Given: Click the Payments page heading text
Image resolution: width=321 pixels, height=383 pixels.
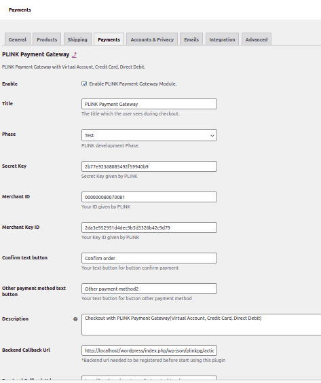Looking at the screenshot, I should click(x=20, y=10).
